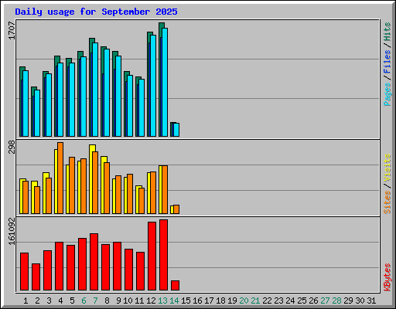Click green day 7 on the x-axis
The width and height of the screenshot is (396, 309).
click(x=95, y=301)
